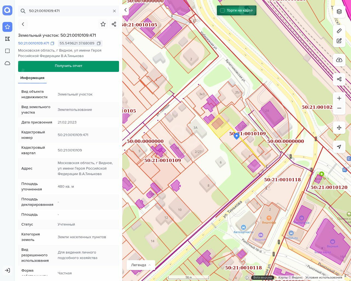Zoom out on the map
This screenshot has height=281, width=351.
(339, 108)
